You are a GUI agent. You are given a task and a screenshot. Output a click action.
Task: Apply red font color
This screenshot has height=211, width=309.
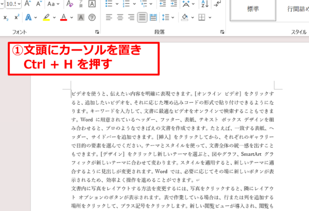coord(63,17)
